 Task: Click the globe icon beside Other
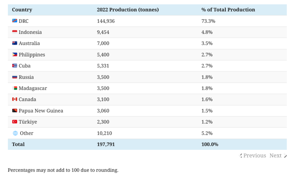[x=15, y=133]
